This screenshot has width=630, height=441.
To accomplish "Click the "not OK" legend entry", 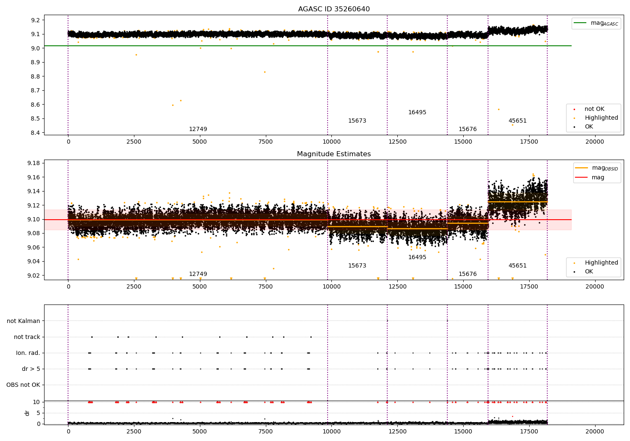I will coord(594,109).
